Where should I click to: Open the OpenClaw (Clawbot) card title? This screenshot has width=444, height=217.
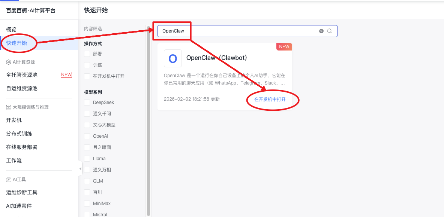click(216, 58)
